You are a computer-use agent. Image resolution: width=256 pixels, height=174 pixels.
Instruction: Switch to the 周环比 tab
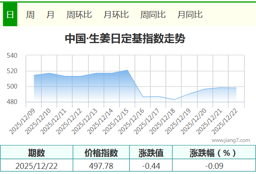coord(79,15)
